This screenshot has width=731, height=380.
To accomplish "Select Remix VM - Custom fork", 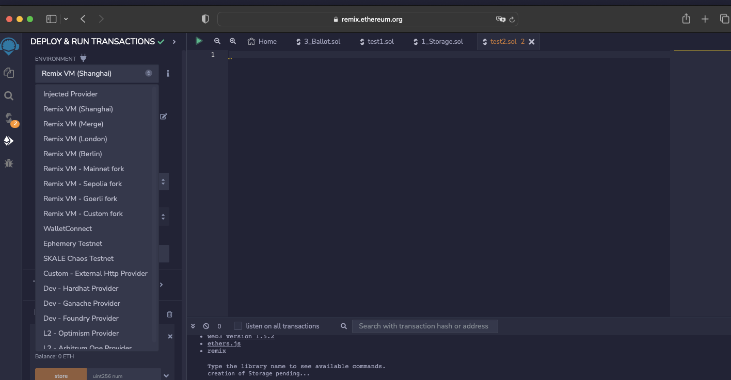I will (x=97, y=213).
